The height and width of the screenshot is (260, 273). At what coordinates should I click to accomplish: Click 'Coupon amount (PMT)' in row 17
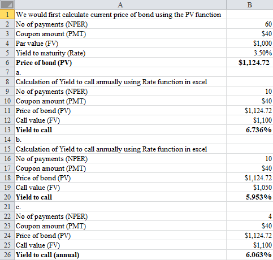point(120,168)
